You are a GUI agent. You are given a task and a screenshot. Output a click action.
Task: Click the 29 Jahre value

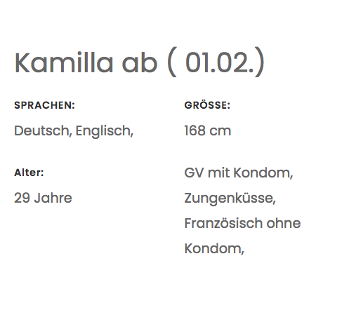pyautogui.click(x=43, y=198)
